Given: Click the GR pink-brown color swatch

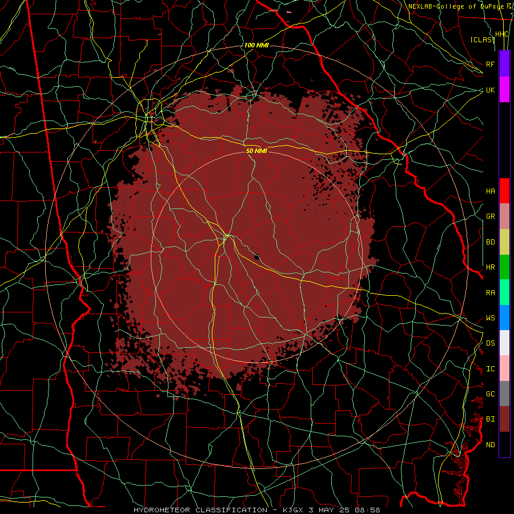Looking at the screenshot, I should (x=504, y=216).
